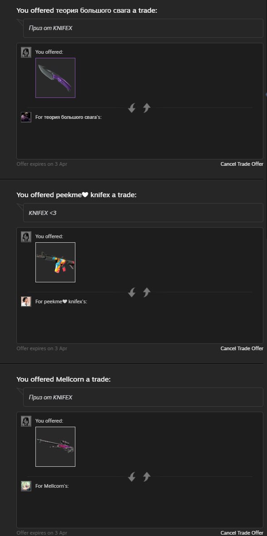This screenshot has height=536, width=267.
Task: Click the pink sniper rifle item thumbnail
Action: pos(55,446)
